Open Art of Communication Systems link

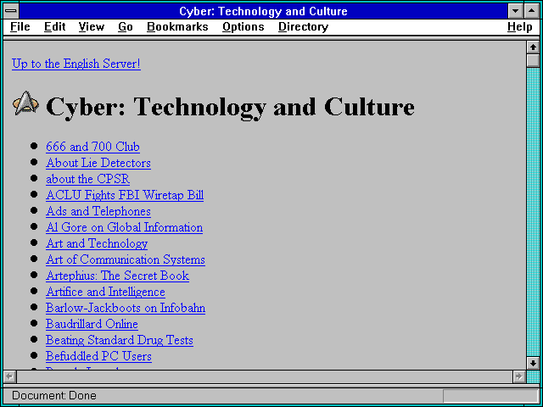(x=126, y=259)
